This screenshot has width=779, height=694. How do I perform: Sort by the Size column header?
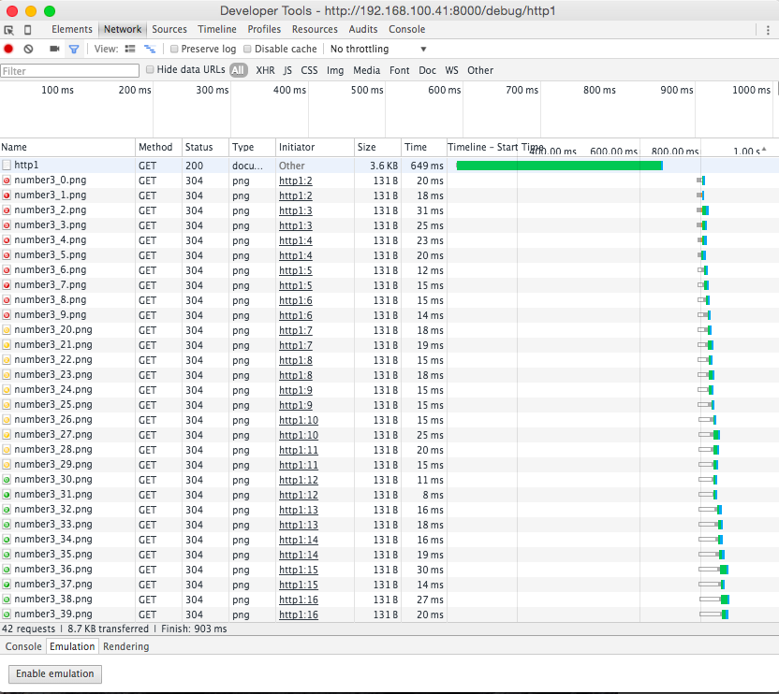point(377,147)
